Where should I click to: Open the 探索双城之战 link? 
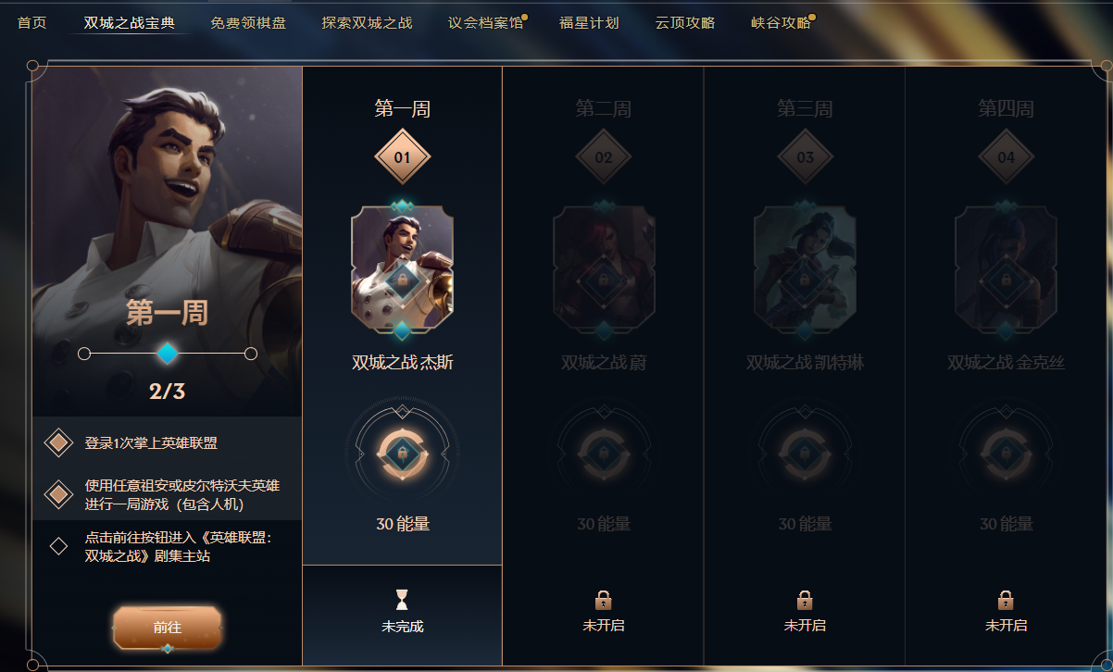(x=368, y=22)
